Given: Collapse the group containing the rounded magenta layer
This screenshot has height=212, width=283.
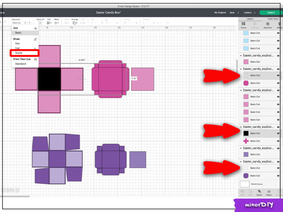Looking at the screenshot, I should coord(241,69).
